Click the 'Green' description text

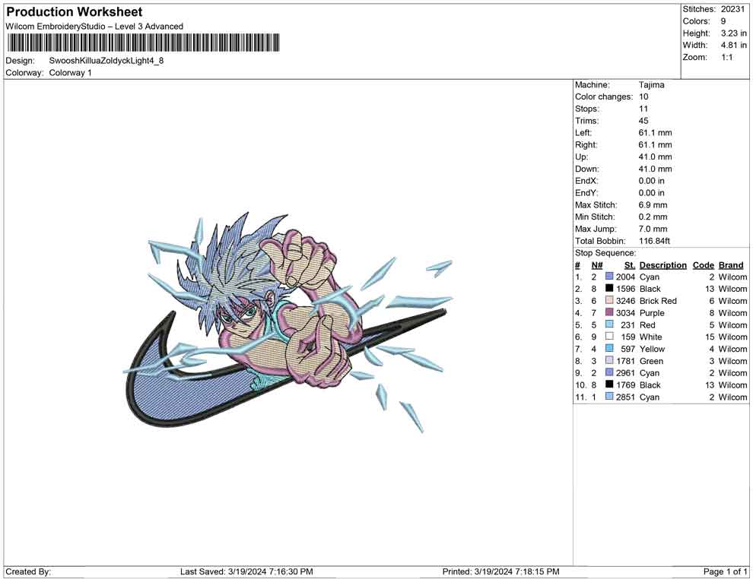(651, 361)
